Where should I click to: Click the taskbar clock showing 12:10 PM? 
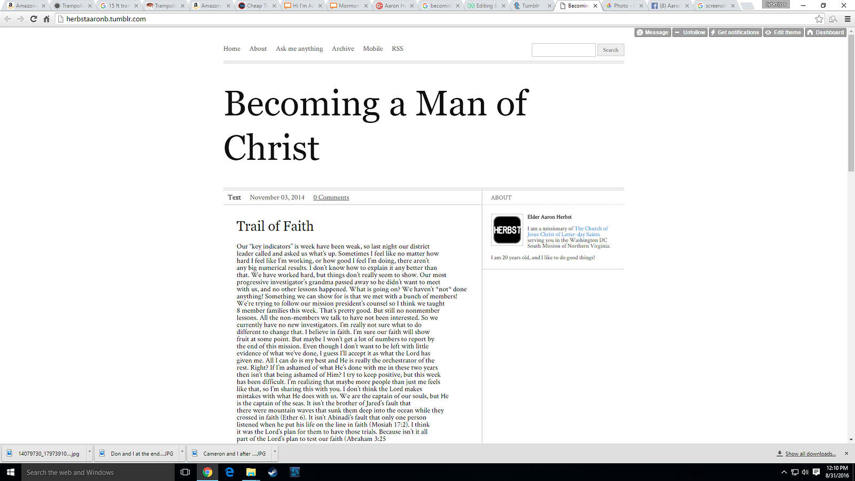[x=837, y=471]
